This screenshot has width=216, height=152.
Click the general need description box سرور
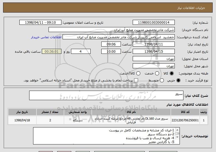106,95
